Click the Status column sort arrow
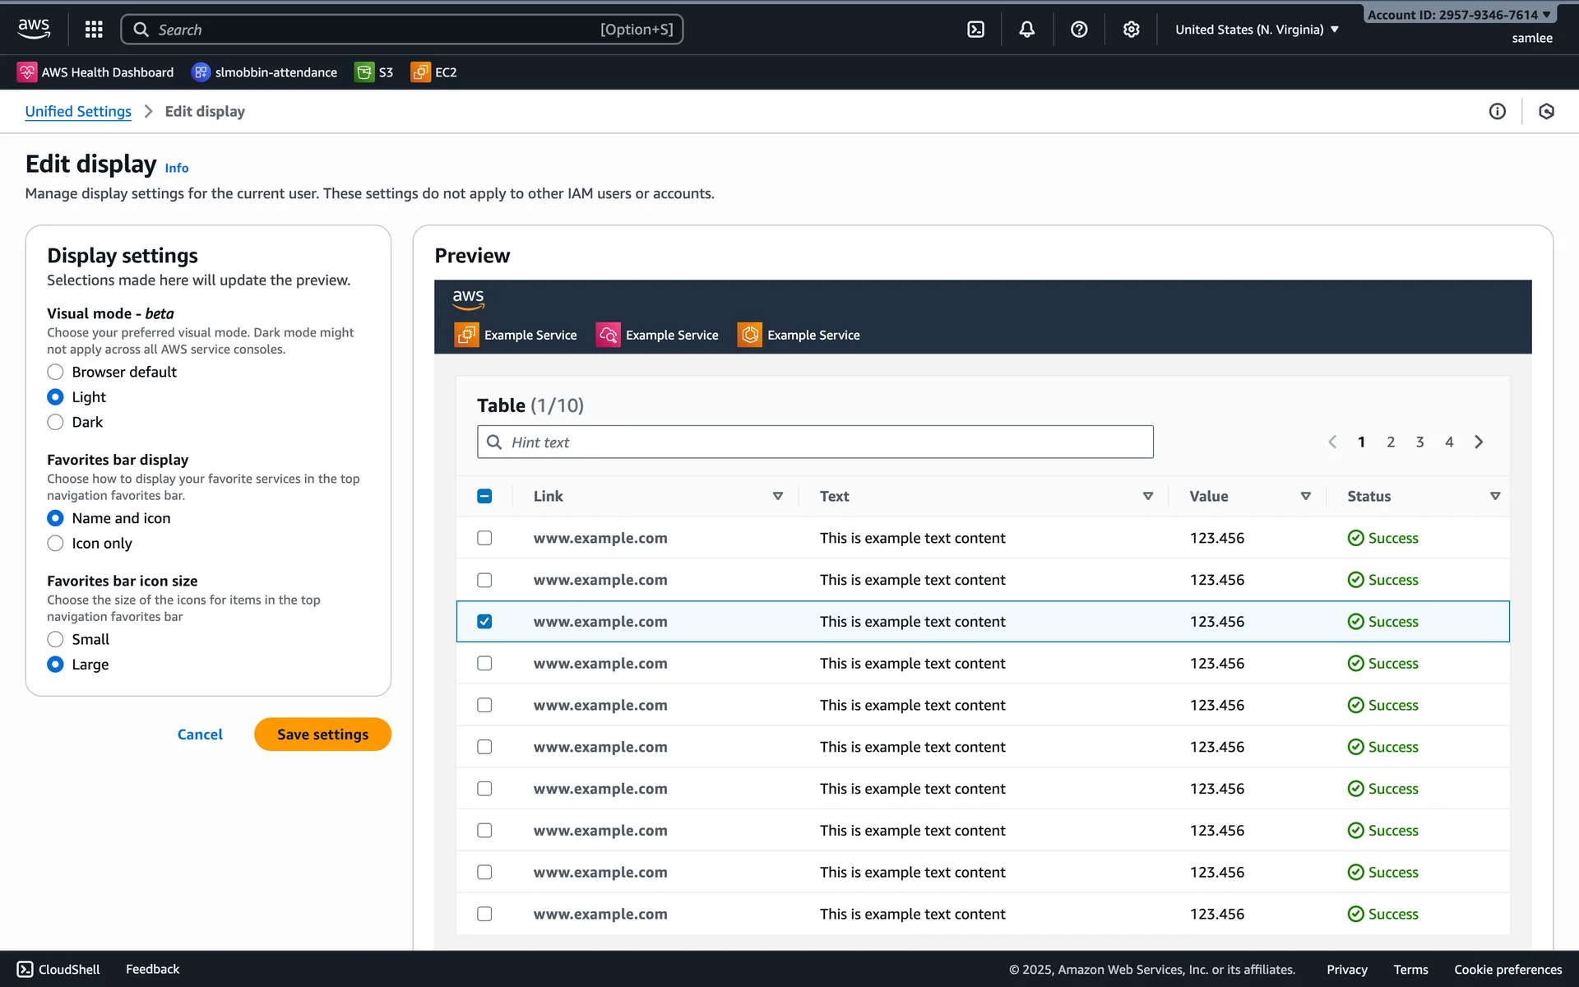Screen dimensions: 1579x987 click(1494, 496)
